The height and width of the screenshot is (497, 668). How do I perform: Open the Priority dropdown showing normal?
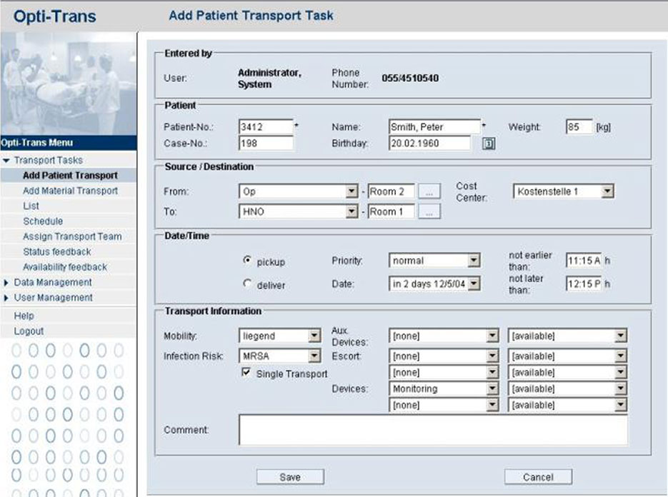click(434, 260)
